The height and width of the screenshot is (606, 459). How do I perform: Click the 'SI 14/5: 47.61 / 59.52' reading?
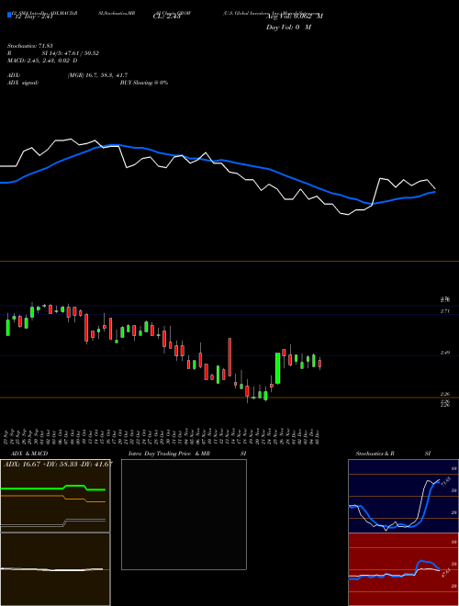pyautogui.click(x=71, y=53)
